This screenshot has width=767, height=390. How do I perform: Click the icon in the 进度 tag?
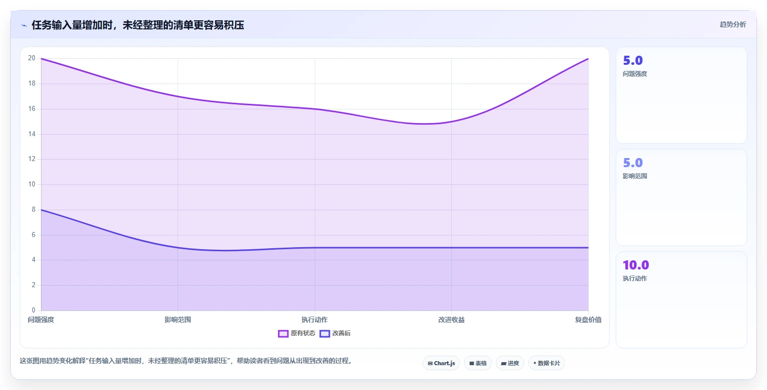pos(503,363)
